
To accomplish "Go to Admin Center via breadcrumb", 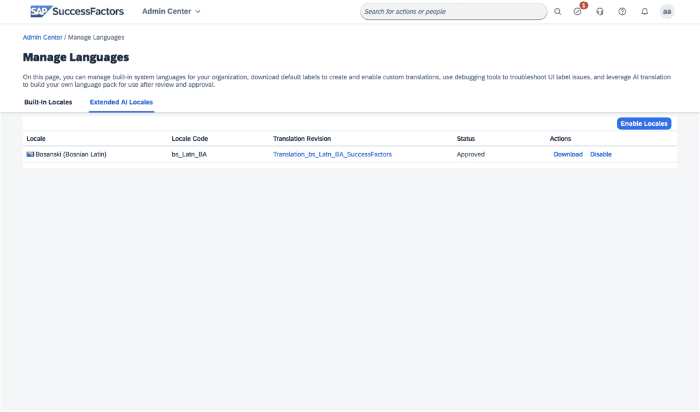I will 42,38.
